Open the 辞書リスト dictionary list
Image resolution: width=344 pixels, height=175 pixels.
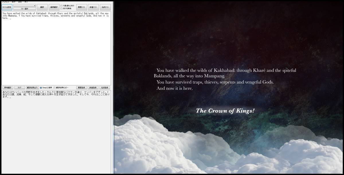pyautogui.click(x=93, y=7)
